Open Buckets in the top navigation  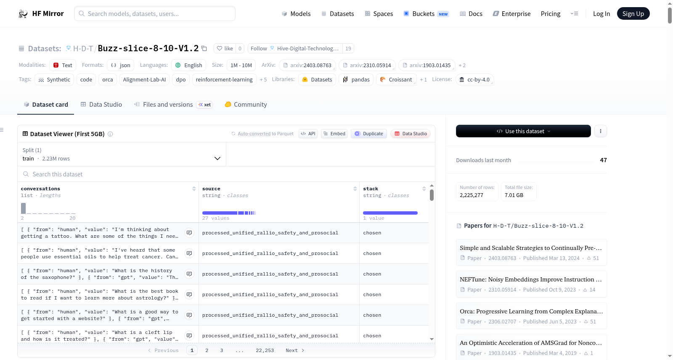point(426,13)
